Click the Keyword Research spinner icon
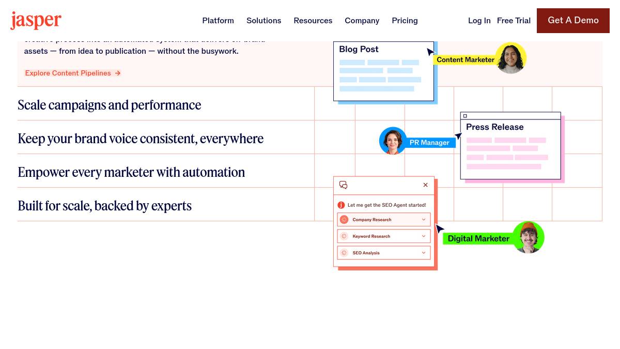Screen dimensions: 620x349 344,236
